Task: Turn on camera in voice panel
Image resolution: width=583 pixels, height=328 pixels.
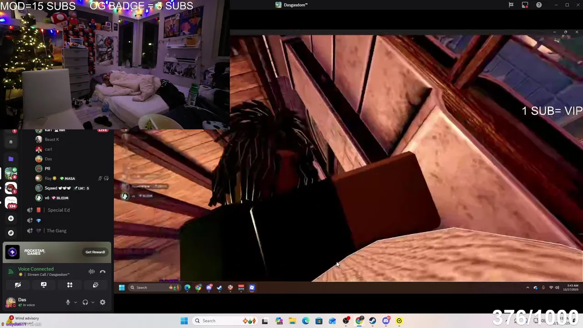Action: pos(18,285)
